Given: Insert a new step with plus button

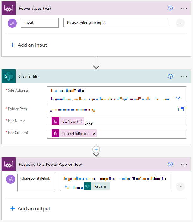Looking at the screenshot, I should point(96,149).
